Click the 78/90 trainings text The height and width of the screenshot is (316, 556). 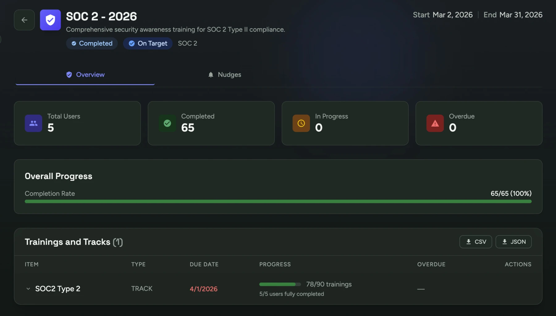(x=329, y=284)
